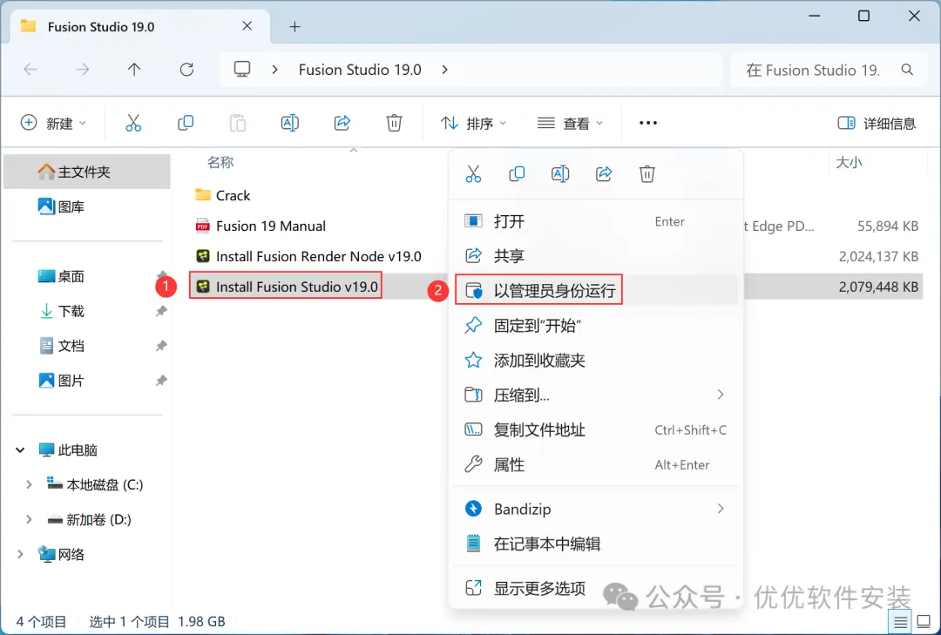The image size is (941, 635).
Task: Click the toolbar Rename icon
Action: click(290, 123)
